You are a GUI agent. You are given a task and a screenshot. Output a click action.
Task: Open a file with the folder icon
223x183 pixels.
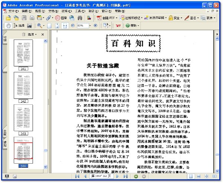pos(9,18)
